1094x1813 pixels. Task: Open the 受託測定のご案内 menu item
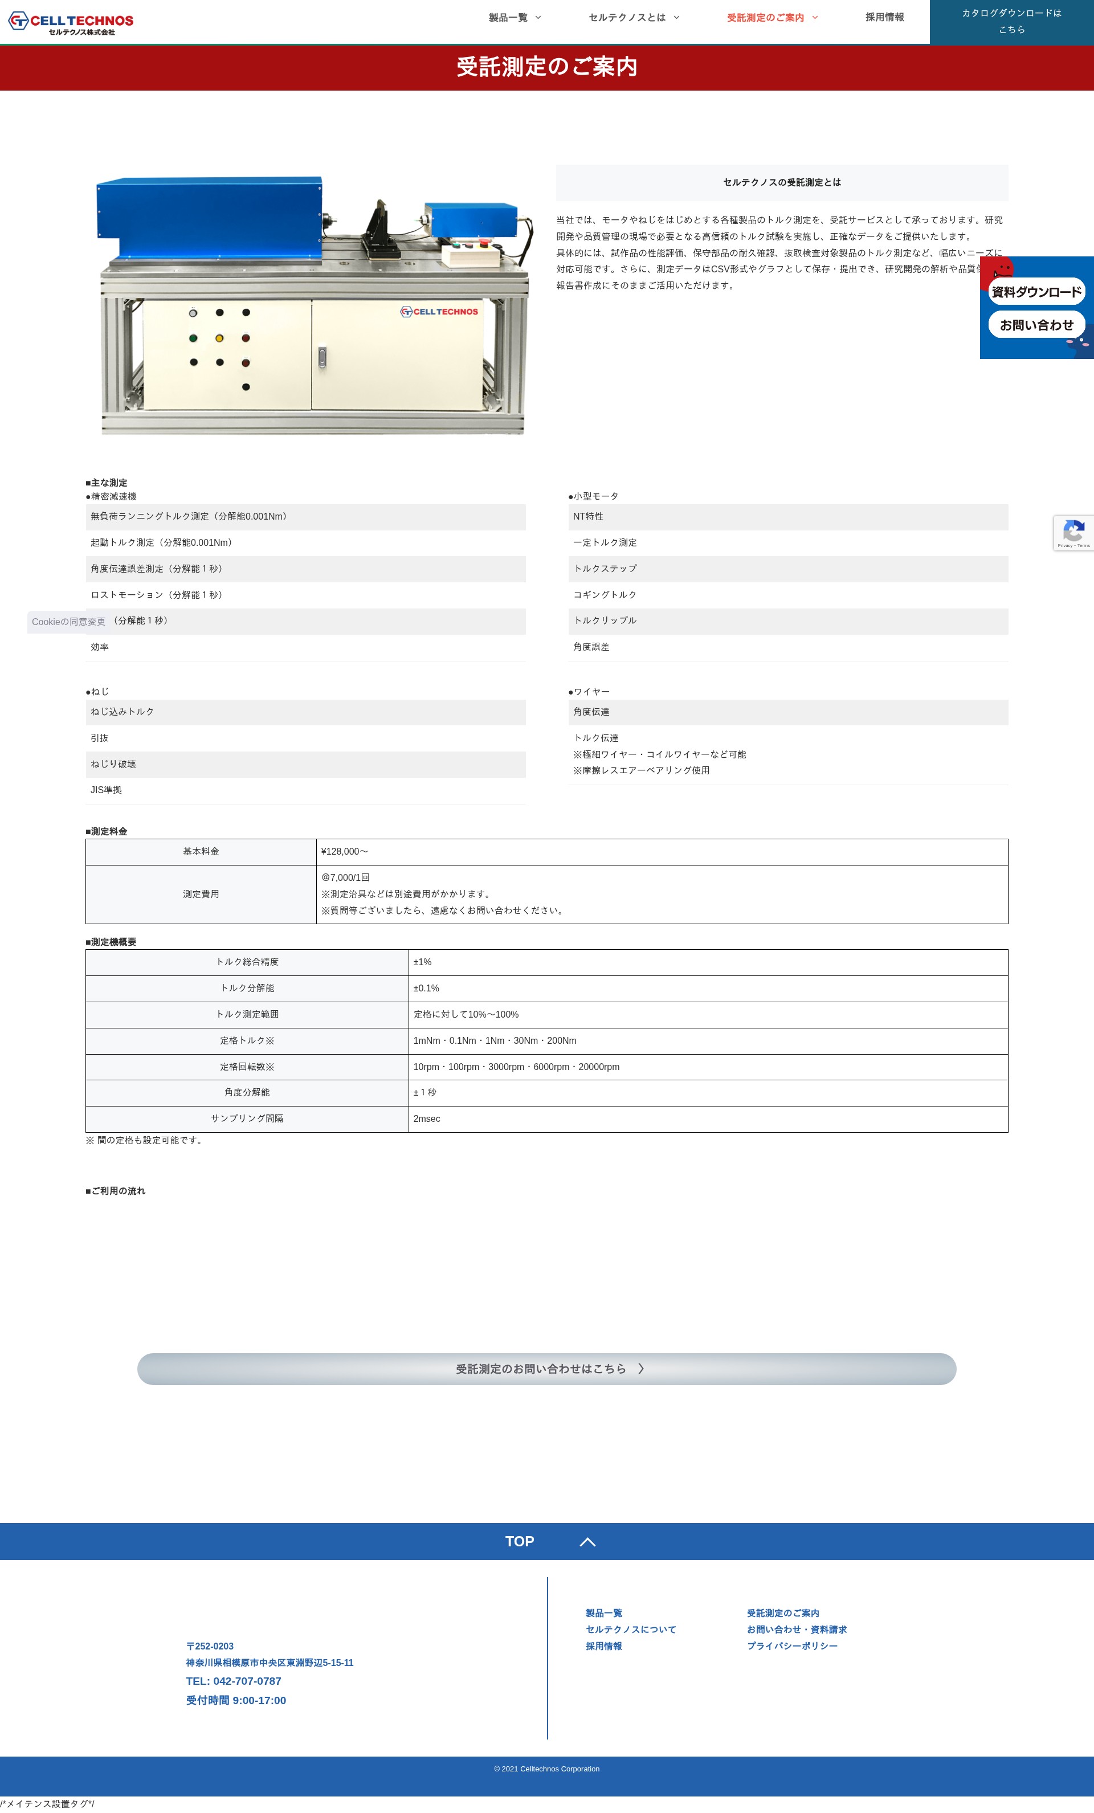[x=765, y=18]
